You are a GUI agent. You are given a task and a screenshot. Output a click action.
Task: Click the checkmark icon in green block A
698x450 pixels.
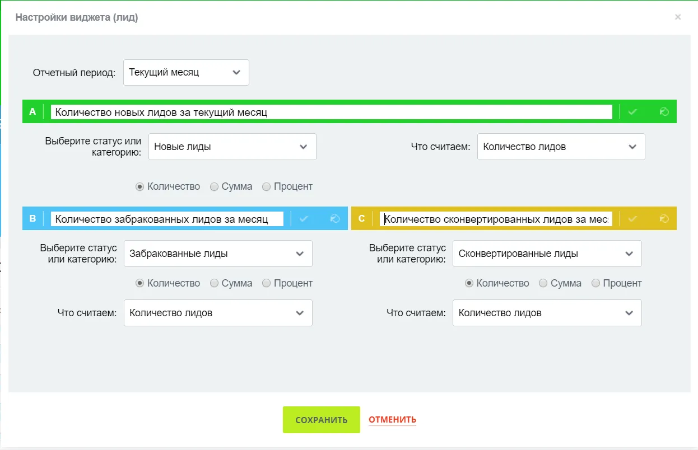(x=632, y=112)
